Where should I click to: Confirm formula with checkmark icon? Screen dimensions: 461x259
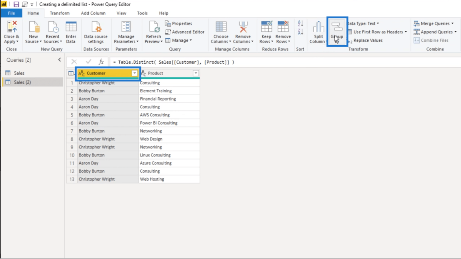[x=88, y=62]
